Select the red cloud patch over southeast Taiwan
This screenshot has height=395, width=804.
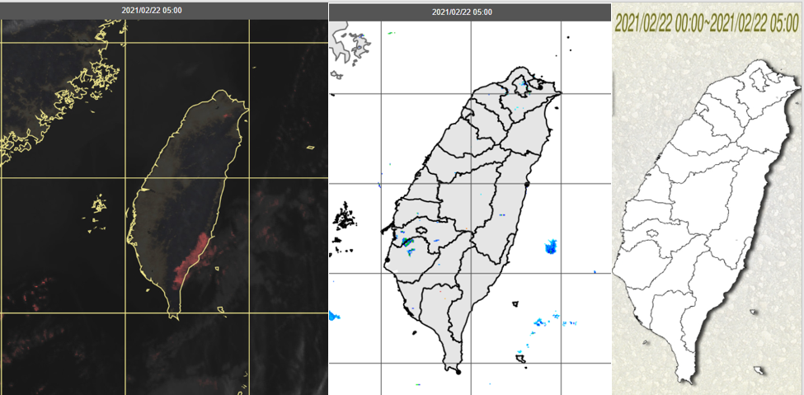[x=191, y=260]
